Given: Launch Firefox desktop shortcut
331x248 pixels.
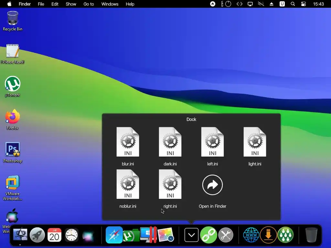Looking at the screenshot, I should (13, 116).
